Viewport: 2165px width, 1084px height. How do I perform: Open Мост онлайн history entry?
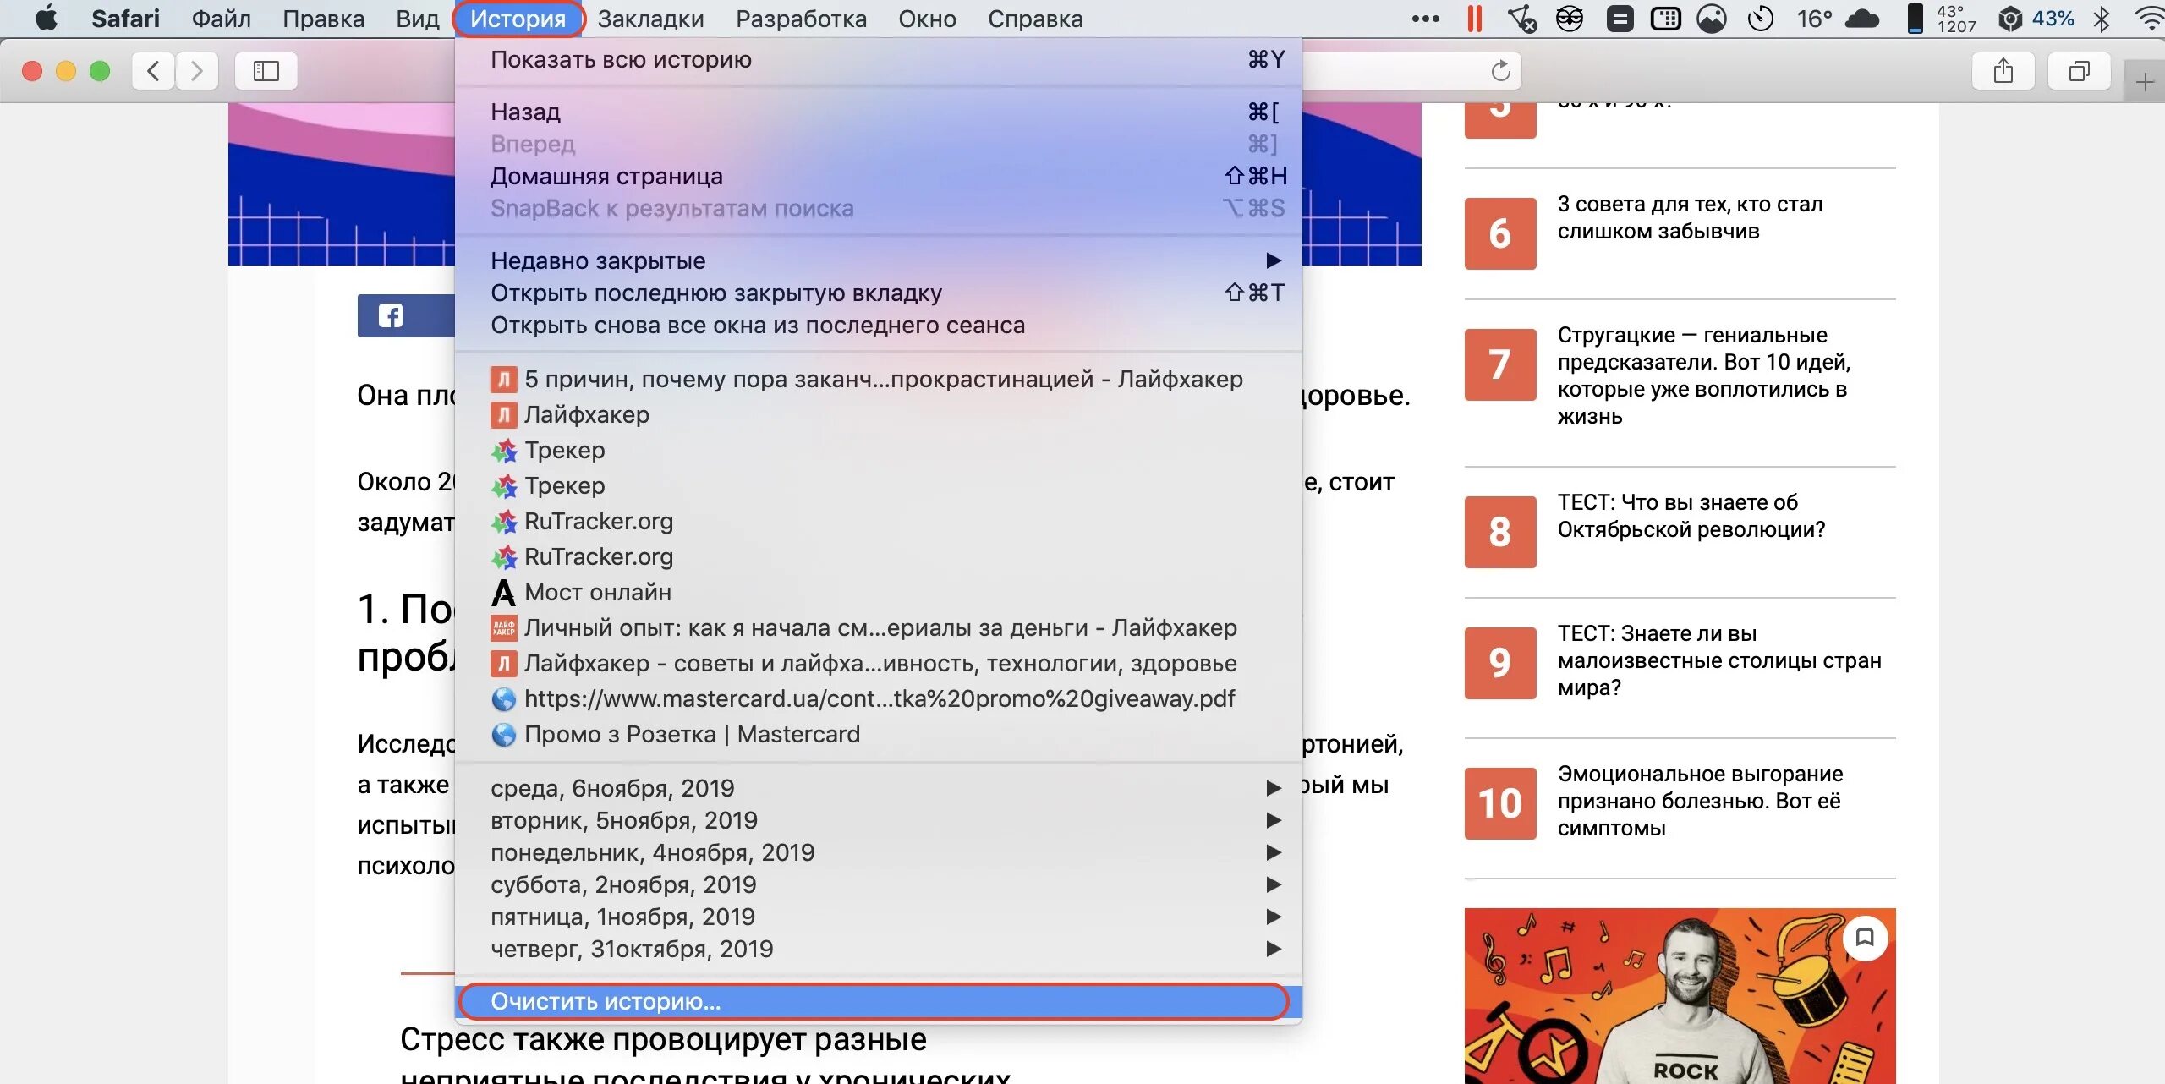point(597,592)
